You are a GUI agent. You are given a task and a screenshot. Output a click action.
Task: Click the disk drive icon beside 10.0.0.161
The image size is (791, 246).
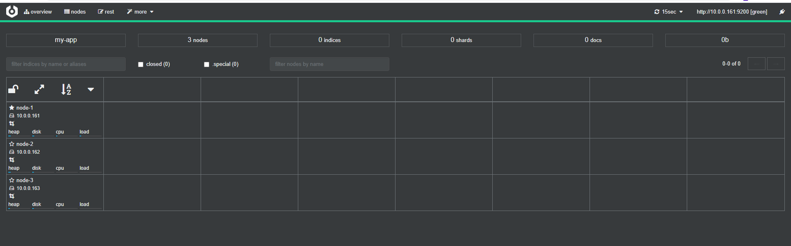(x=12, y=116)
